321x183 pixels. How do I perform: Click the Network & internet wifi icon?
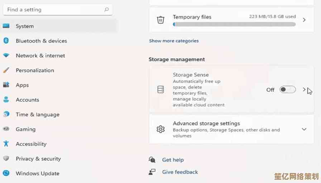pos(6,55)
